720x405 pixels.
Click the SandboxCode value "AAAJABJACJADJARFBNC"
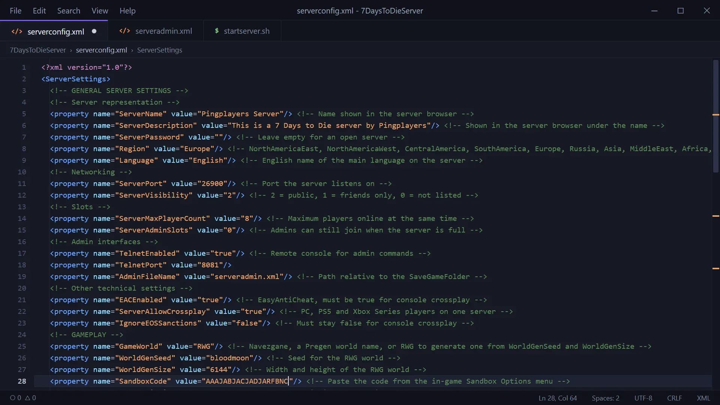(x=247, y=381)
